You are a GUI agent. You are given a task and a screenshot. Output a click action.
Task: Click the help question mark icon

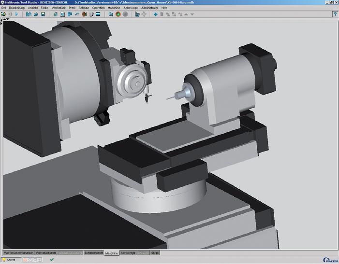tap(335, 14)
